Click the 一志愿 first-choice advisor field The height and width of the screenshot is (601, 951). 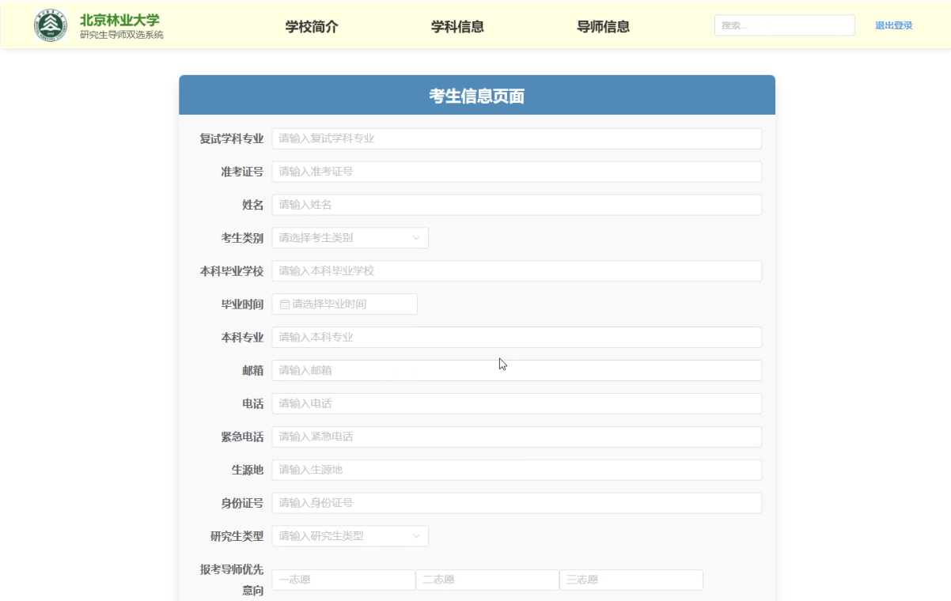coord(343,580)
